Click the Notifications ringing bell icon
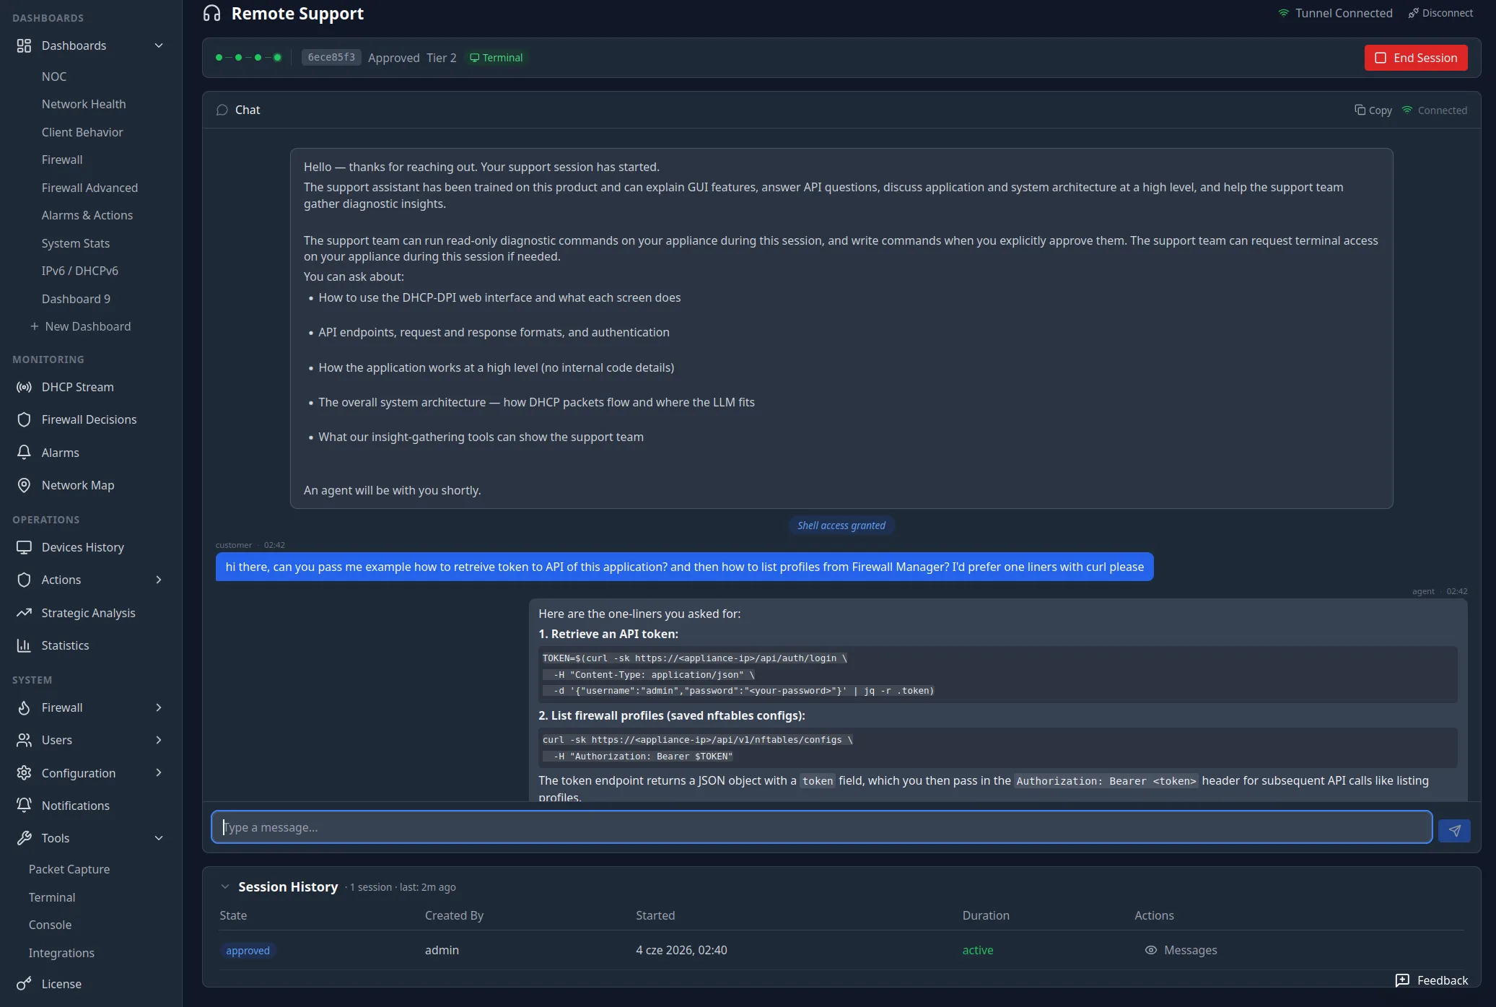Screen dimensions: 1496x1007 [x=24, y=806]
